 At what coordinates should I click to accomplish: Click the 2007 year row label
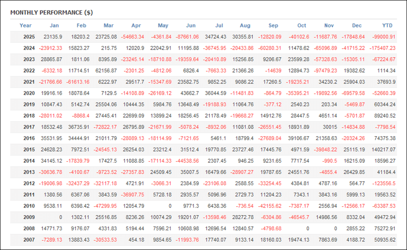point(29,240)
